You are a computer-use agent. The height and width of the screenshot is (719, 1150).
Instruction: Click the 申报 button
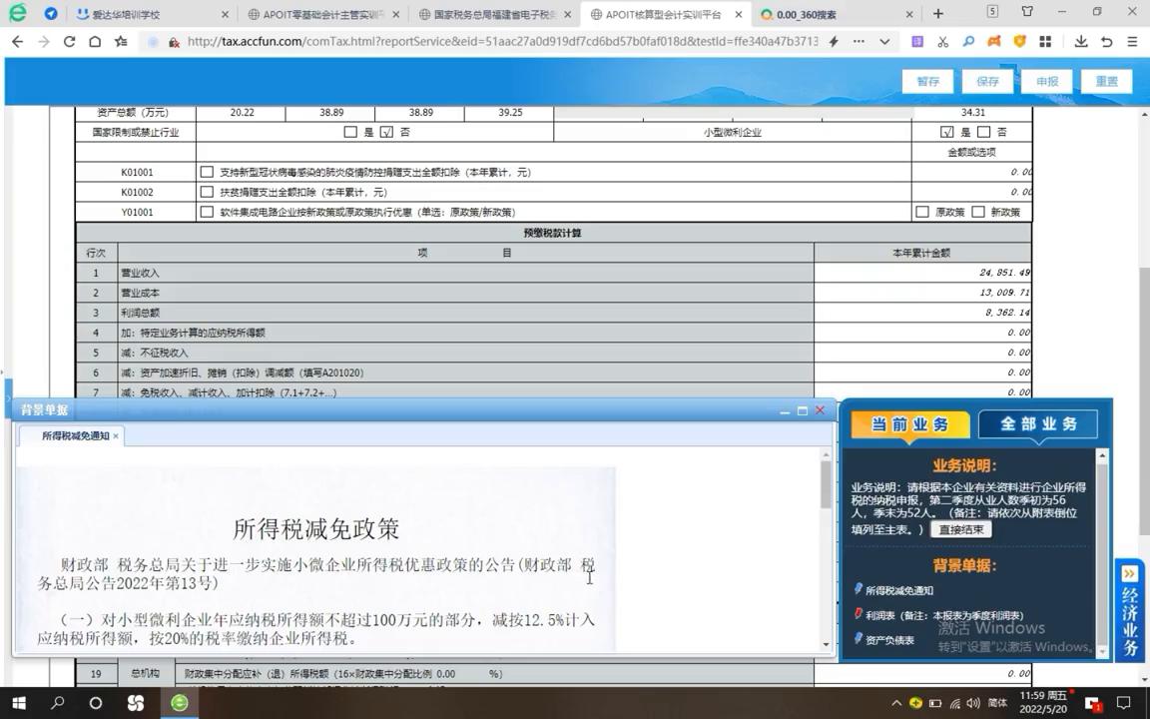(x=1046, y=81)
